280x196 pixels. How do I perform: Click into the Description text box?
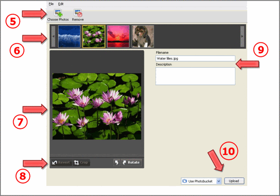196,76
